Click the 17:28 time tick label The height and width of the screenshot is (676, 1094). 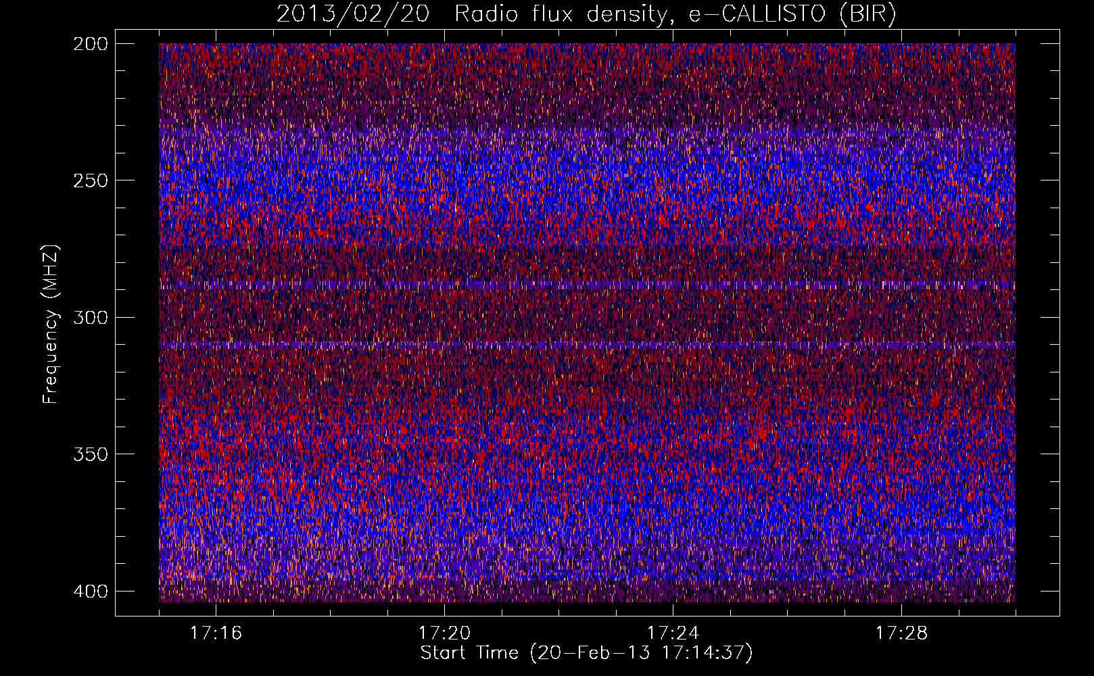click(901, 633)
